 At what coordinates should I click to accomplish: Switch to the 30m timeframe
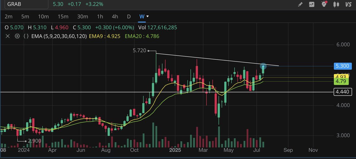pos(82,16)
